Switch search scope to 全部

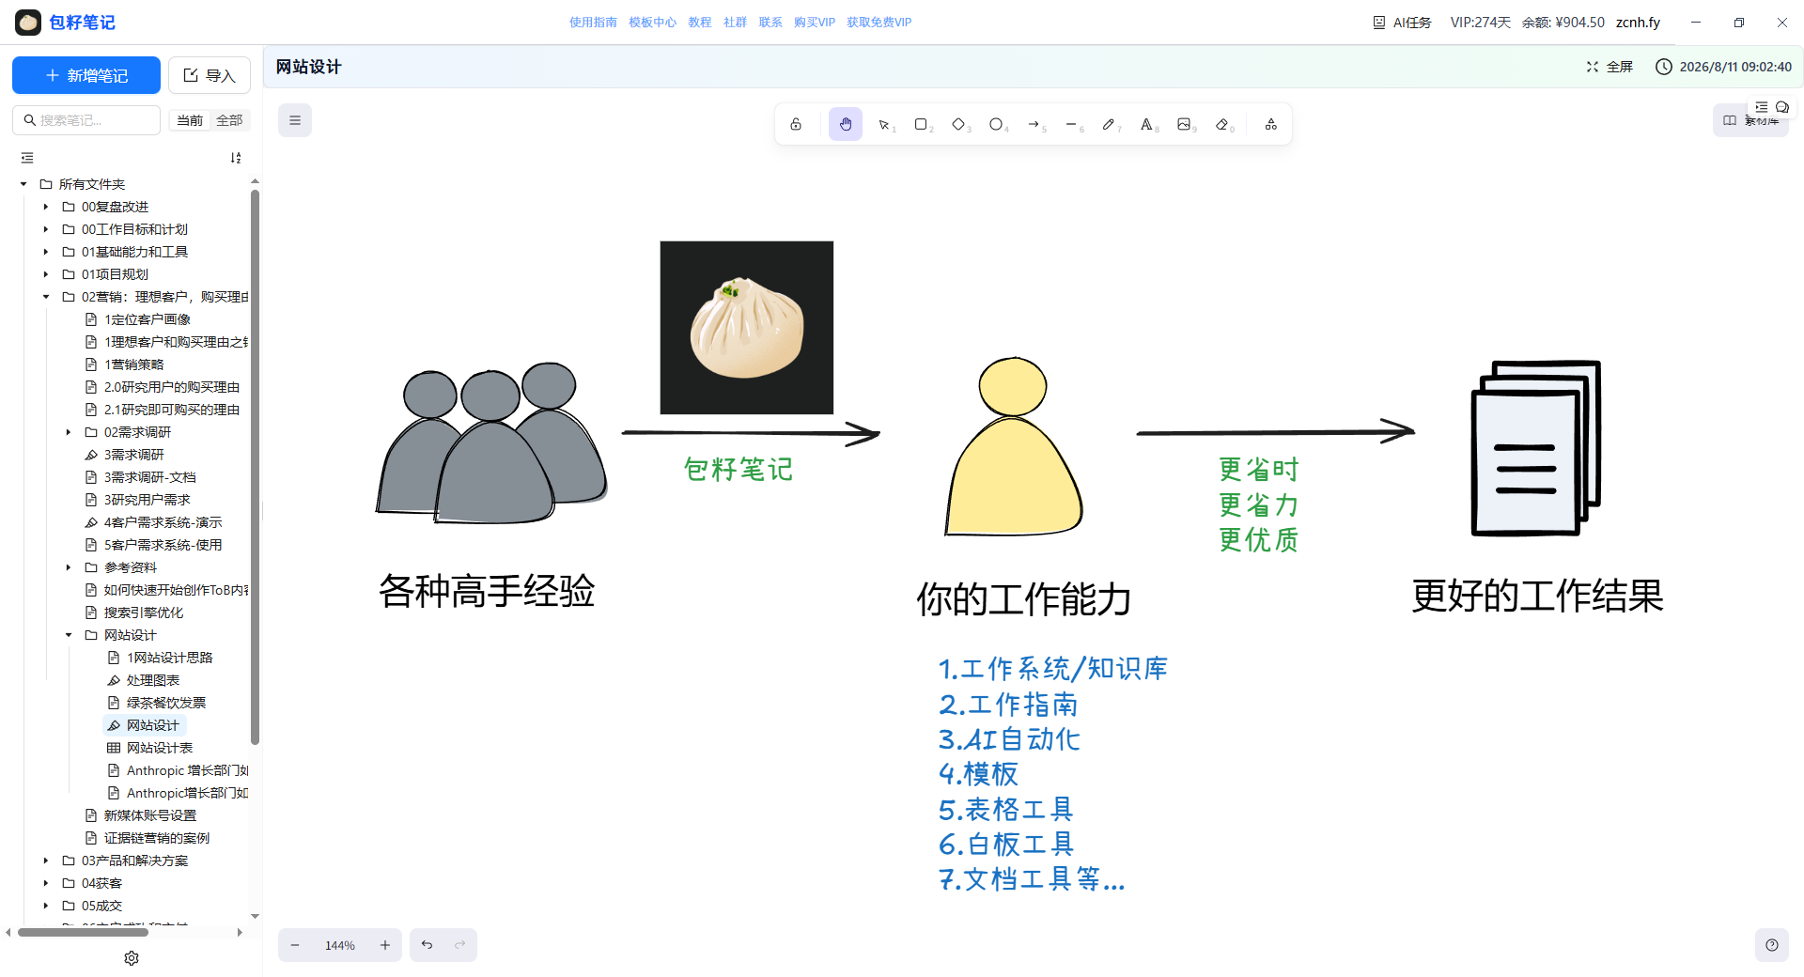[229, 120]
